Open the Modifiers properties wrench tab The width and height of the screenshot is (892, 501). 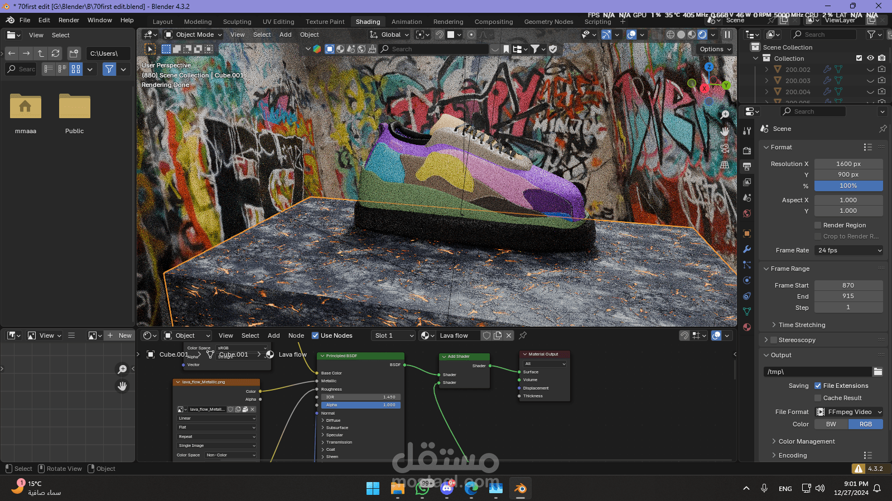[x=747, y=249]
